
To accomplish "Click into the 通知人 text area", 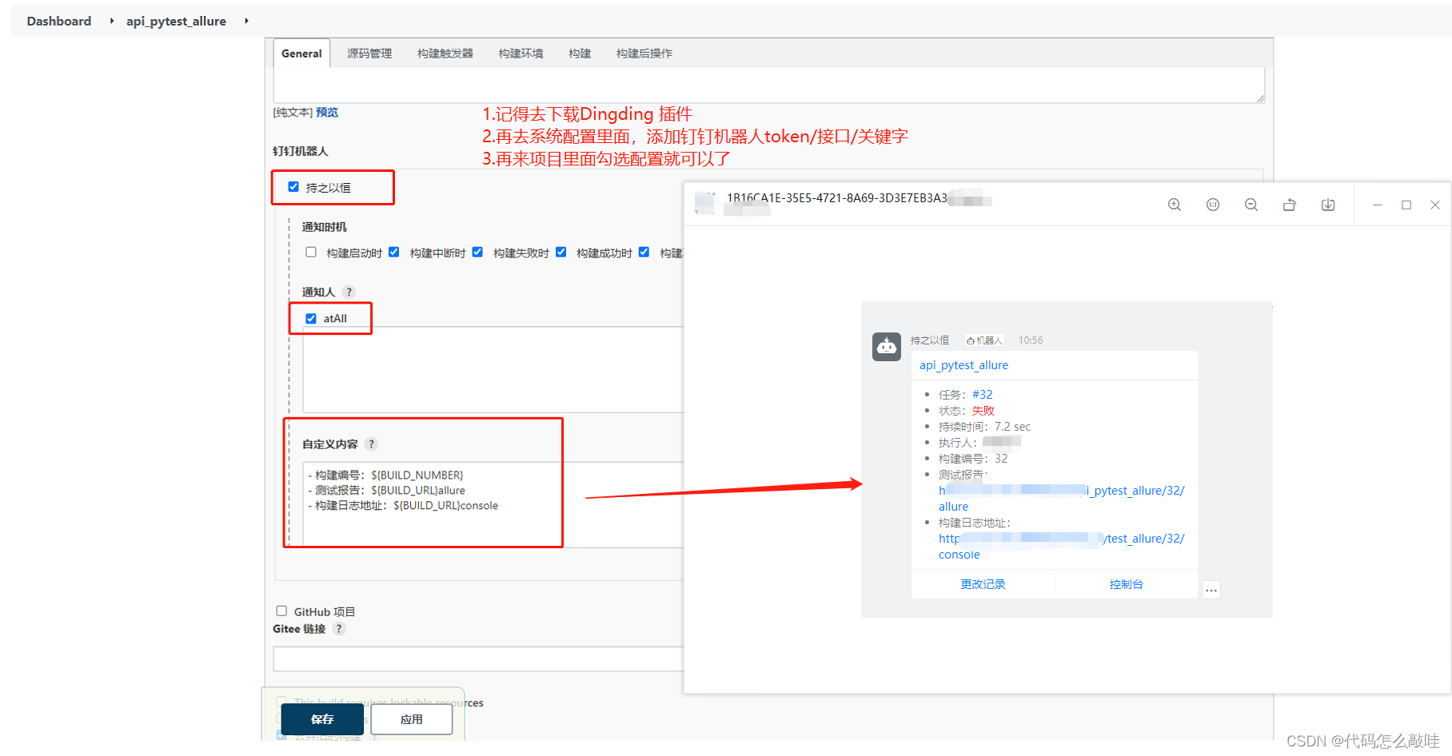I will click(x=493, y=369).
